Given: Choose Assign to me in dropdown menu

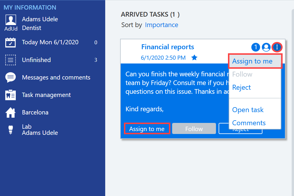Looking at the screenshot, I should [255, 61].
